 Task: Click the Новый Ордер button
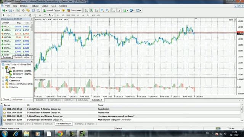pyautogui.click(x=51, y=10)
